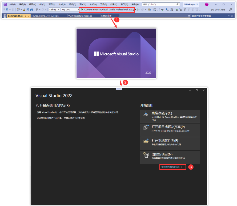Click the Visual Studio logo icon
This screenshot has height=206, width=237.
pyautogui.click(x=5, y=5)
